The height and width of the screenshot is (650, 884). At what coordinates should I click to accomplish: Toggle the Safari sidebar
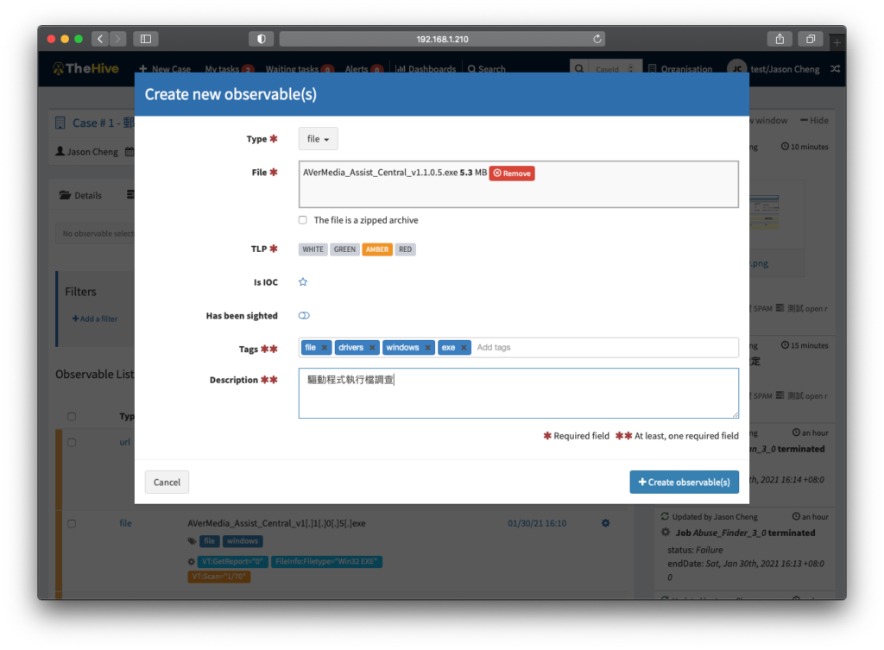point(145,39)
